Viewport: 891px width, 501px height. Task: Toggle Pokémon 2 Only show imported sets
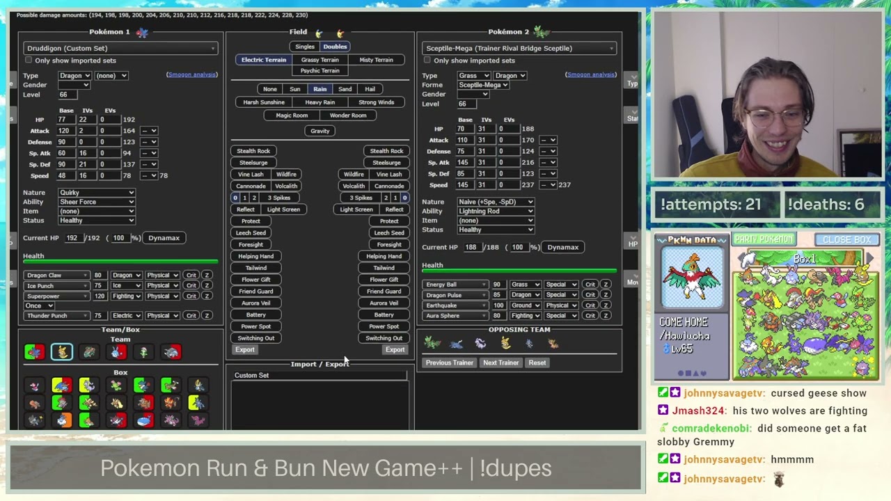pyautogui.click(x=427, y=61)
